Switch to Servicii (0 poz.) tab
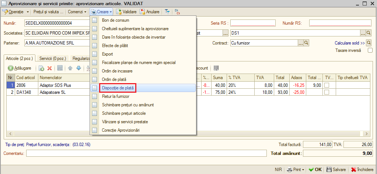 tap(53, 58)
